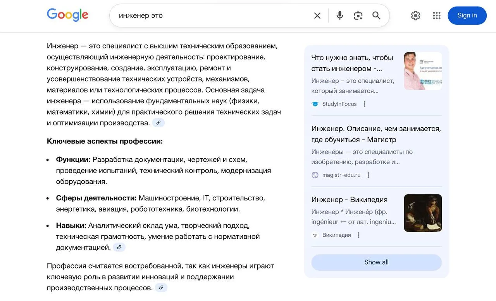Screen dimensions: 496x301
Task: Open search by image camera icon
Action: (358, 15)
